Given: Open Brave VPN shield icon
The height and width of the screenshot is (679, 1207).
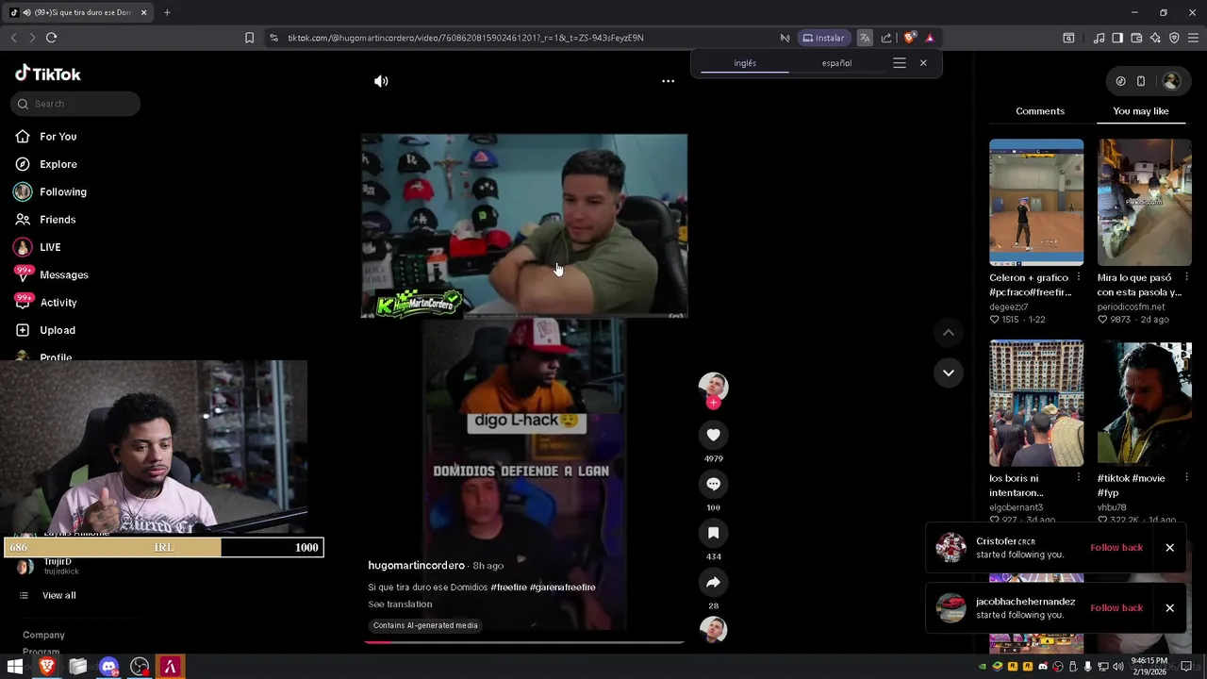Looking at the screenshot, I should [1174, 38].
